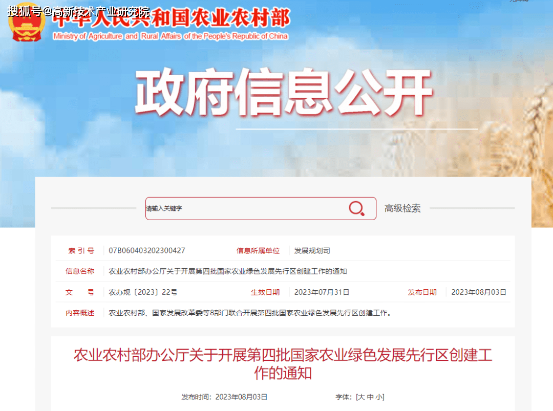The width and height of the screenshot is (553, 411).
Task: Click 发布时间 date below headline
Action: click(224, 397)
